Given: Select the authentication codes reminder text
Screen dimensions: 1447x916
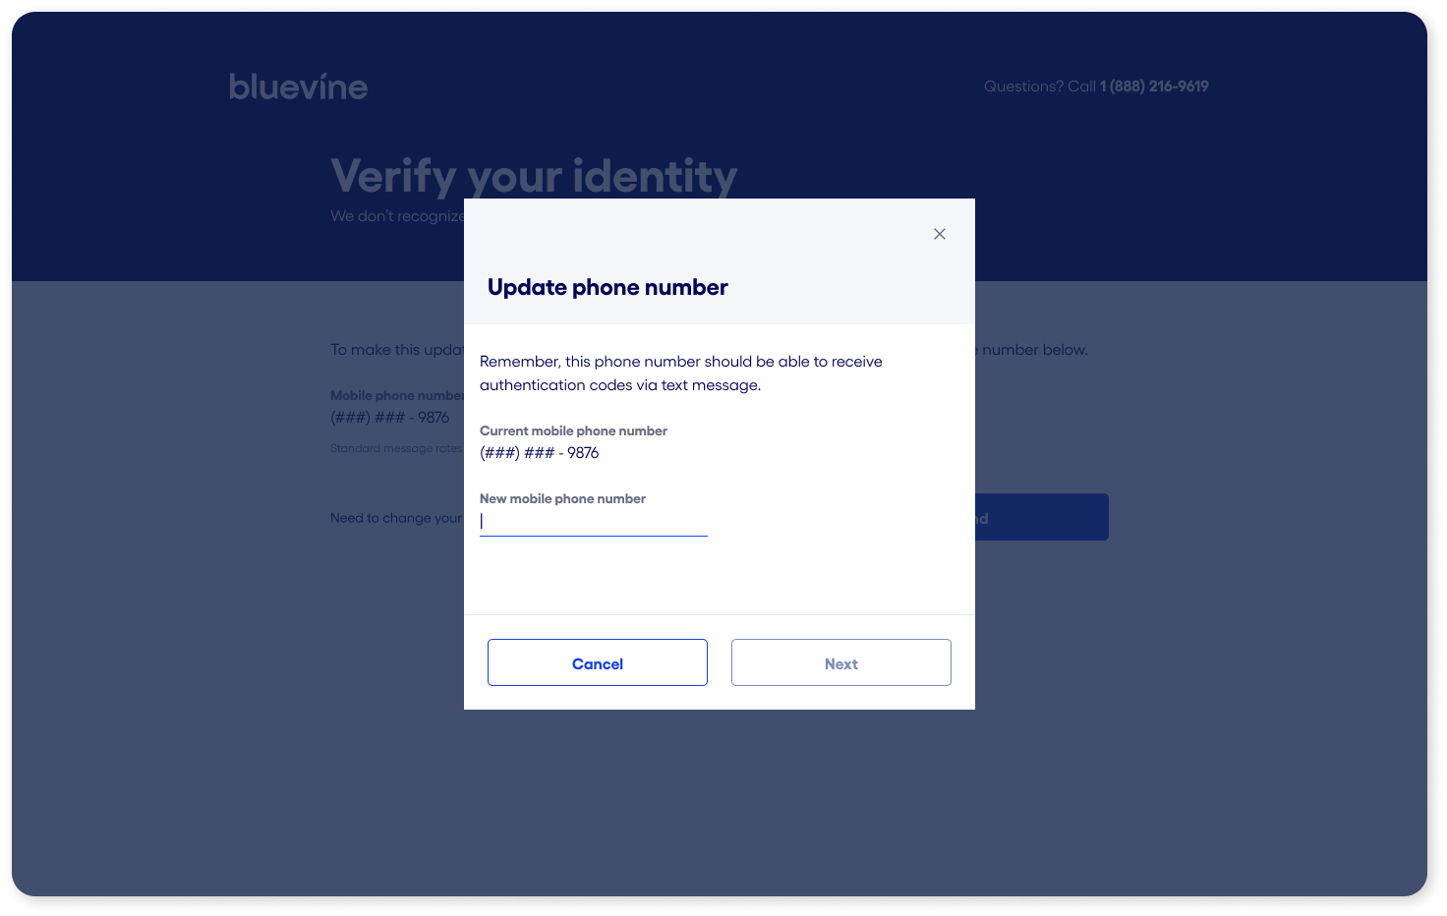Looking at the screenshot, I should [x=681, y=372].
